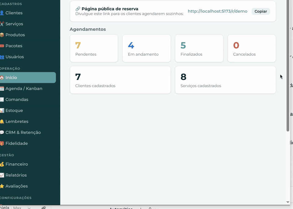Select the Cancelados card showing 0
The image size is (293, 209).
pyautogui.click(x=252, y=48)
